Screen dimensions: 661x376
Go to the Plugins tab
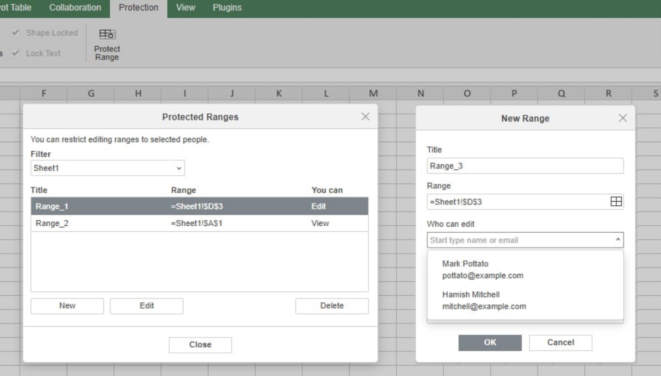tap(227, 8)
